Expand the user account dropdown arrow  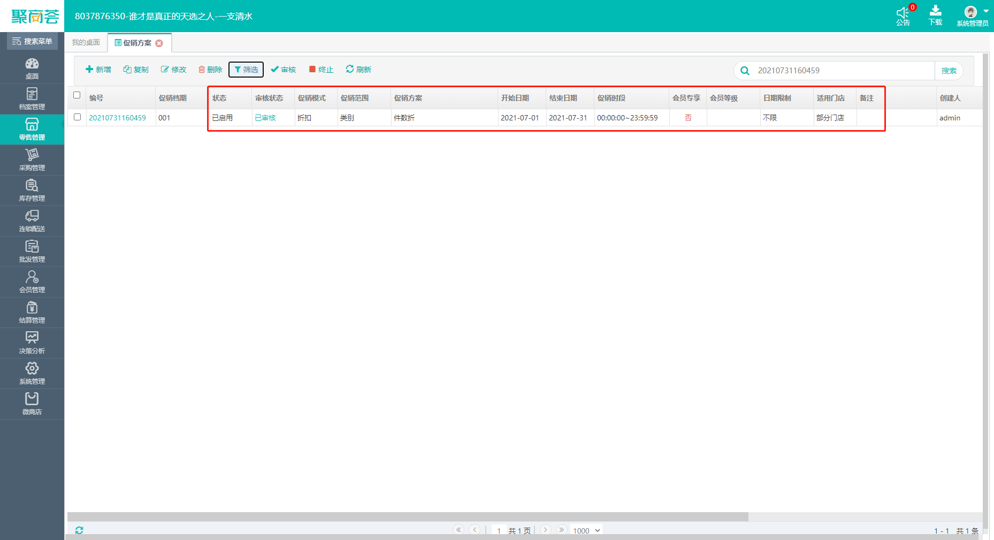point(985,11)
